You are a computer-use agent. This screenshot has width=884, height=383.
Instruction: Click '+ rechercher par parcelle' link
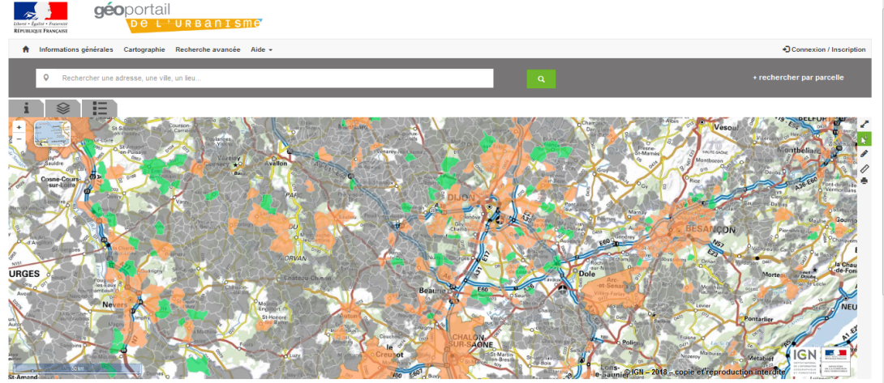[x=798, y=78]
